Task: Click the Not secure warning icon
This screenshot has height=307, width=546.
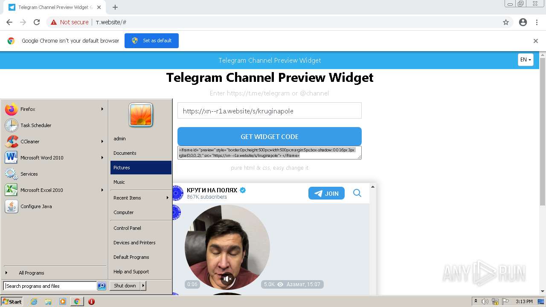Action: coord(54,22)
